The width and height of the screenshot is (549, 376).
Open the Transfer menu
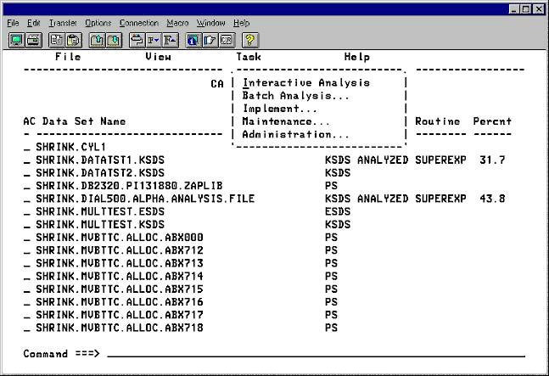pyautogui.click(x=62, y=22)
